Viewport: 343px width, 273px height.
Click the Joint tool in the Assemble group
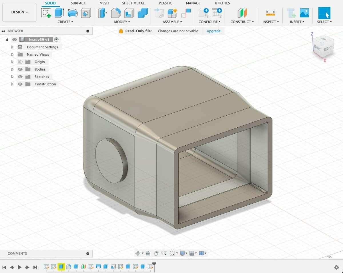(x=159, y=13)
